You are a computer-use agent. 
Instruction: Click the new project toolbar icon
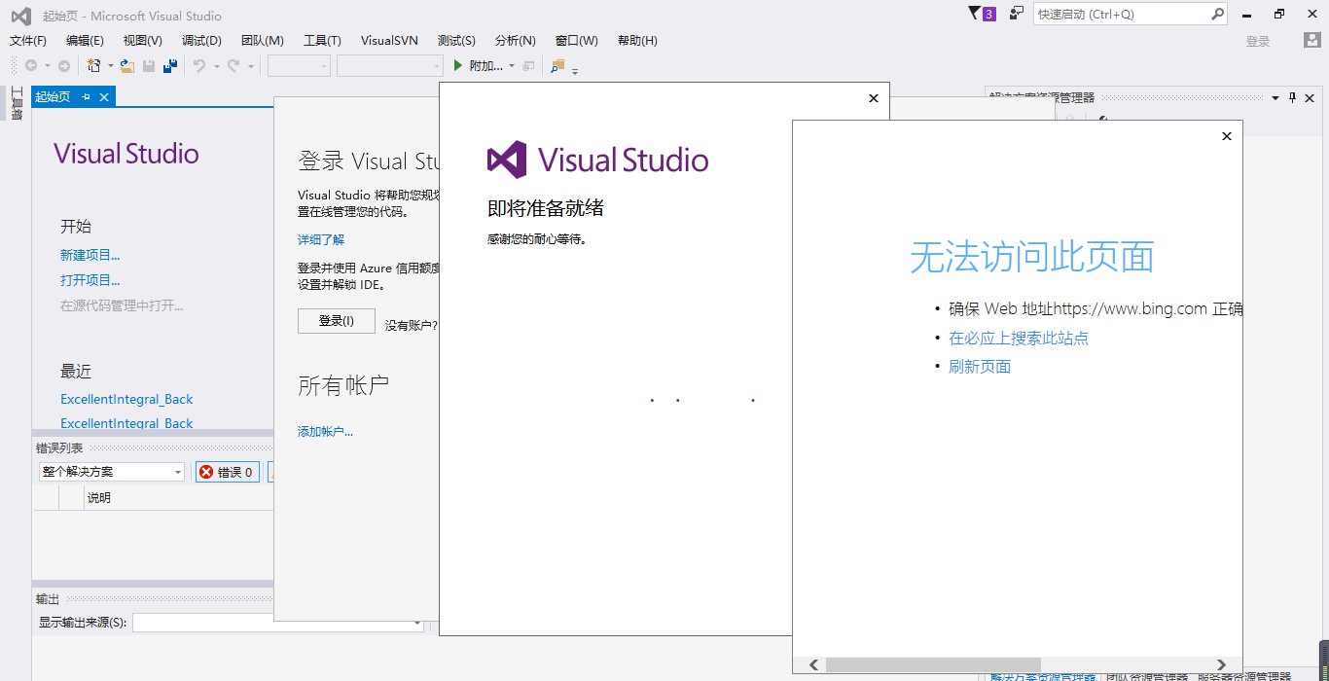94,66
